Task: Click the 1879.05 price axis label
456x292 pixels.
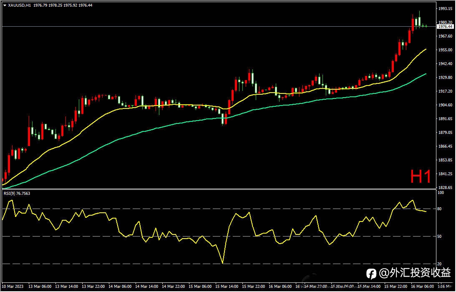Action: (445, 133)
